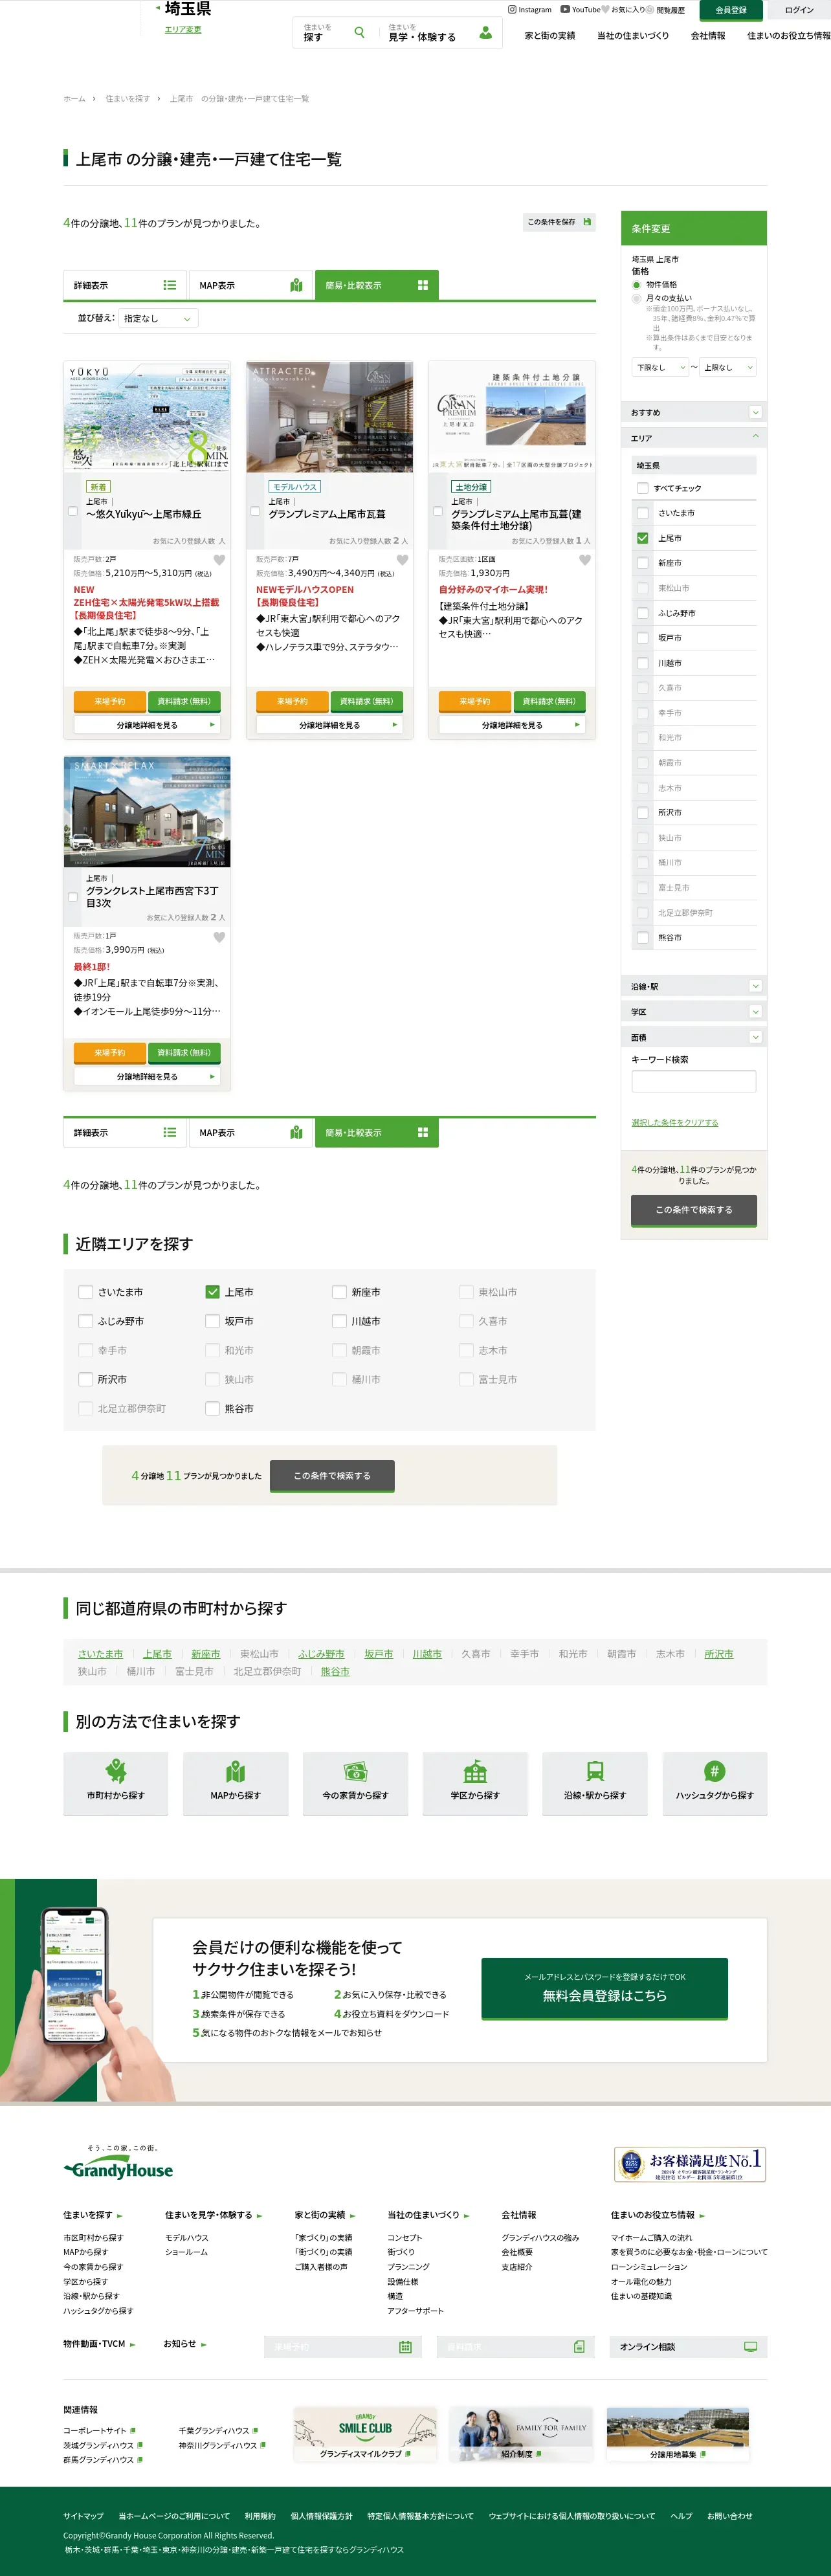Favorite グランプレミアム上尾市瓦葺 model house heart

click(x=402, y=560)
